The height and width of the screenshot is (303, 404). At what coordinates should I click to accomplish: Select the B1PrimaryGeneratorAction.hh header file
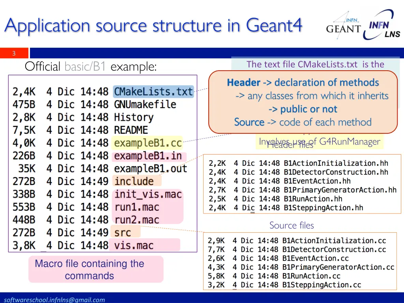point(340,190)
